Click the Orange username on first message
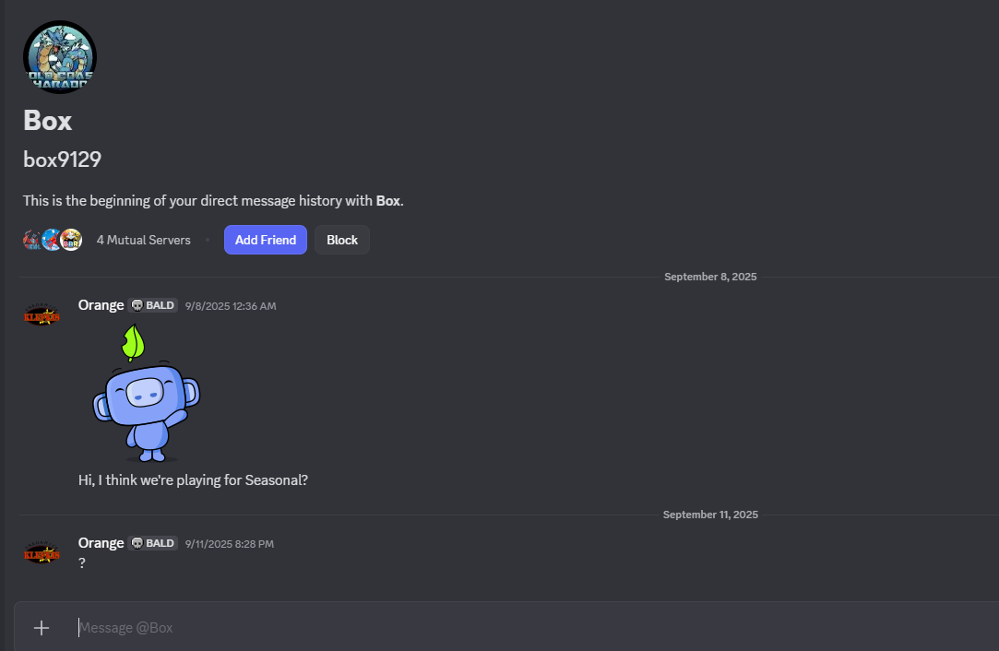999x651 pixels. point(101,305)
